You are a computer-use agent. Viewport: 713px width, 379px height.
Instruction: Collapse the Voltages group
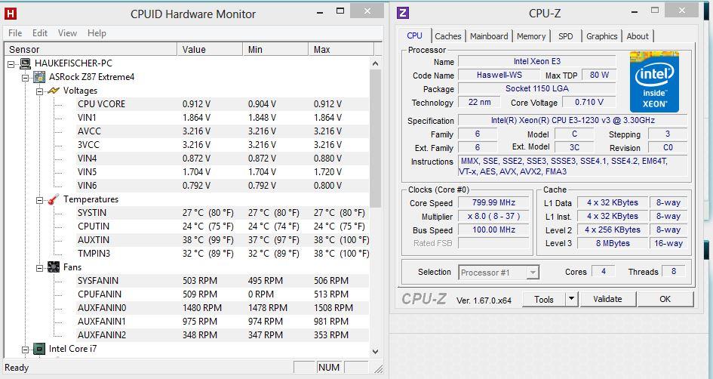pyautogui.click(x=39, y=91)
